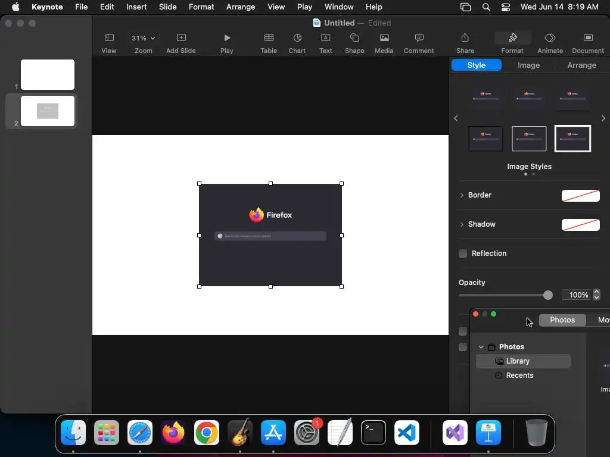This screenshot has width=610, height=457.
Task: Open the Trash in the Dock
Action: [x=537, y=433]
